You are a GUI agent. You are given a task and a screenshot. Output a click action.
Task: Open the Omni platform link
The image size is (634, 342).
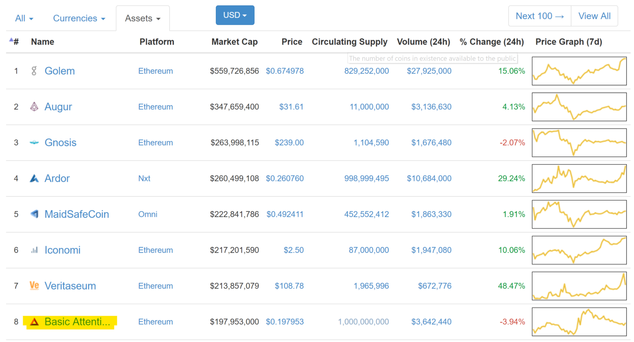click(x=148, y=214)
